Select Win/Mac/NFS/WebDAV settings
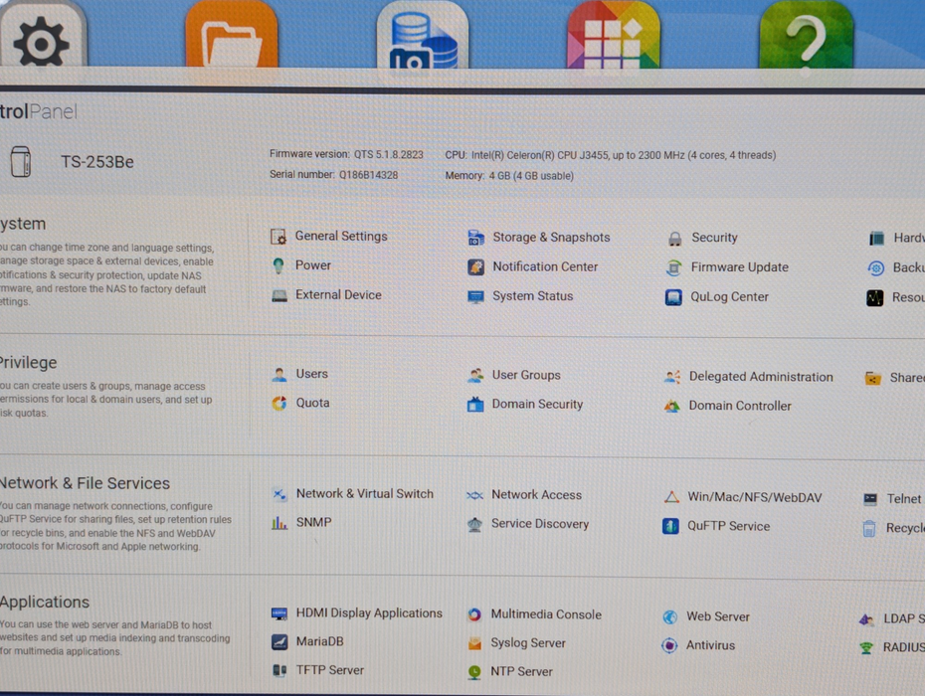 [x=754, y=497]
